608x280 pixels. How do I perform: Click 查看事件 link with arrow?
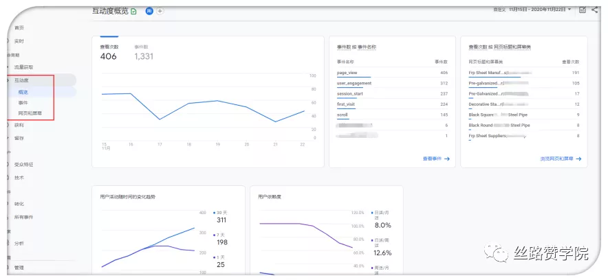[x=436, y=159]
